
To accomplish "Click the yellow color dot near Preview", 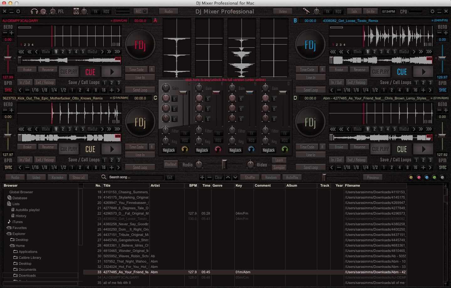I will click(411, 177).
